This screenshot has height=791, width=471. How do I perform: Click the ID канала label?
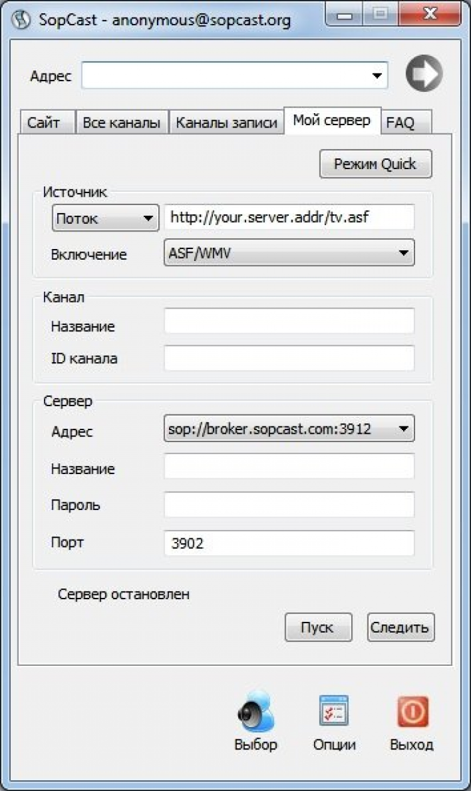point(84,359)
